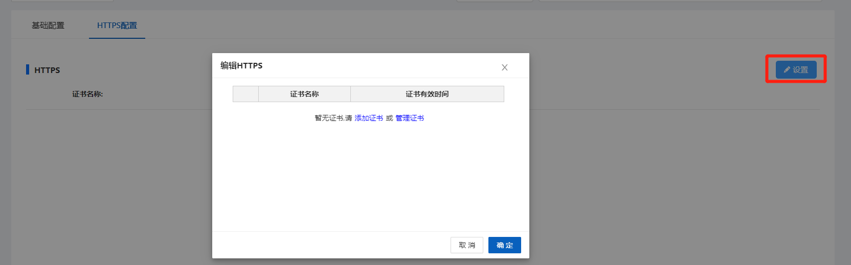Switch to the 基础配置 tab

(x=48, y=25)
